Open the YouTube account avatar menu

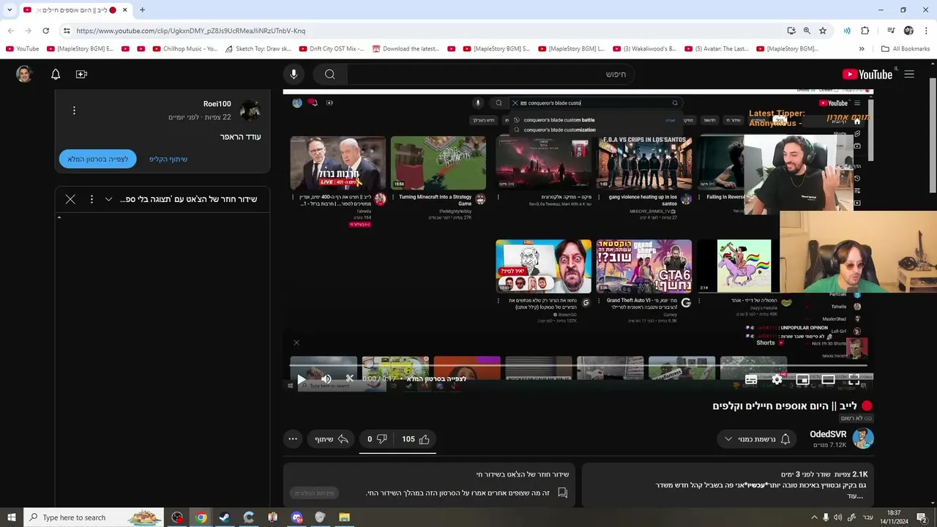24,74
